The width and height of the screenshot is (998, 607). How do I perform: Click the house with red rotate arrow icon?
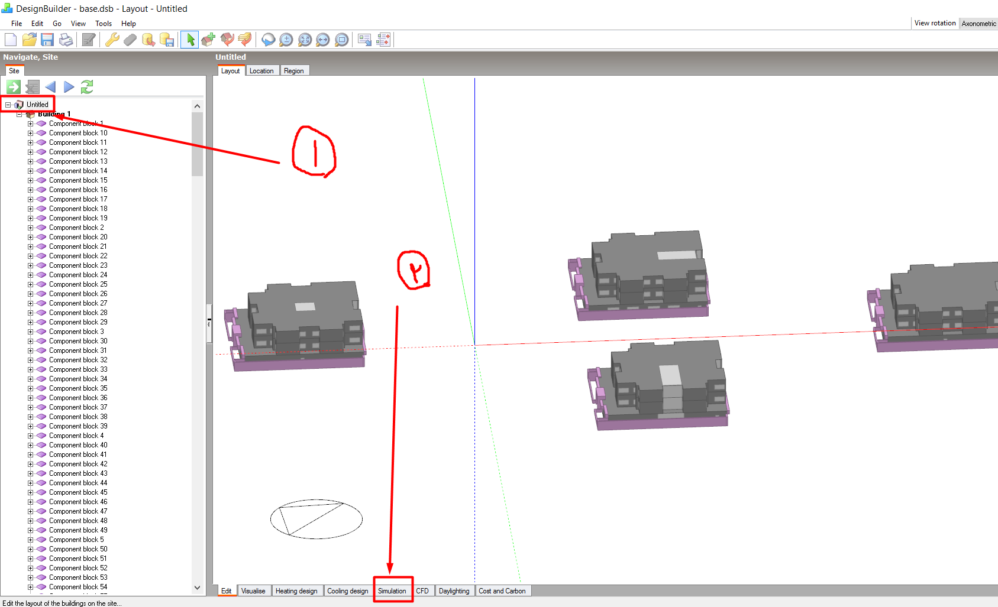tap(227, 40)
